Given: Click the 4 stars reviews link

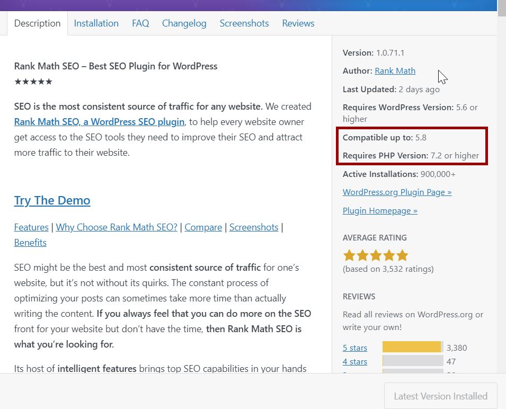Looking at the screenshot, I should tap(354, 361).
